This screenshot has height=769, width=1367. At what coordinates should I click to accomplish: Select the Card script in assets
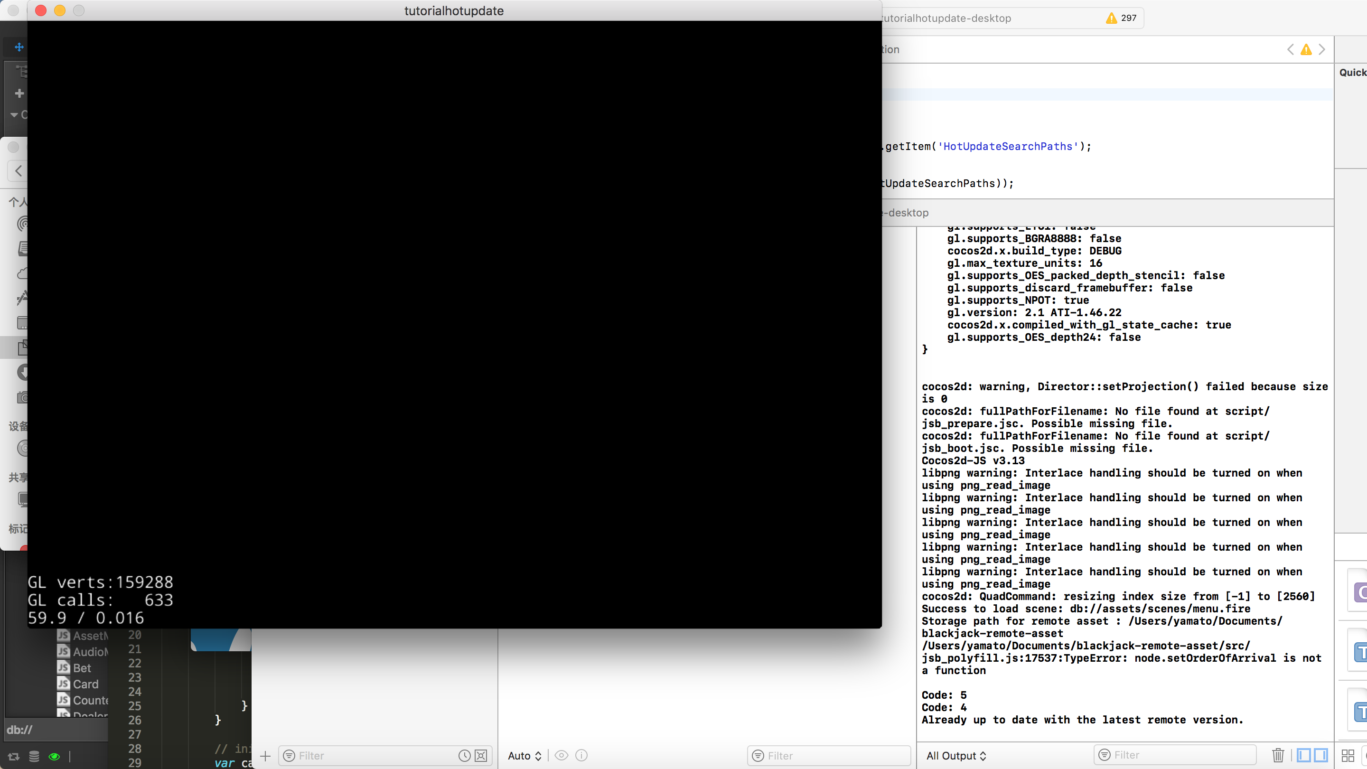(x=85, y=684)
